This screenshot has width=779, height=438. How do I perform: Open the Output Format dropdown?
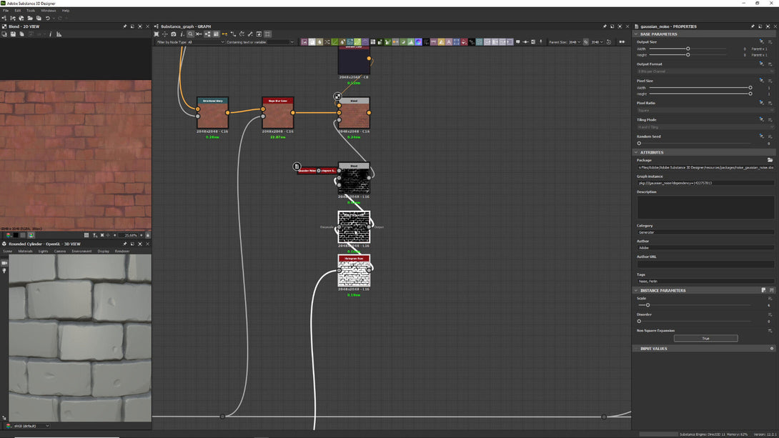click(705, 71)
